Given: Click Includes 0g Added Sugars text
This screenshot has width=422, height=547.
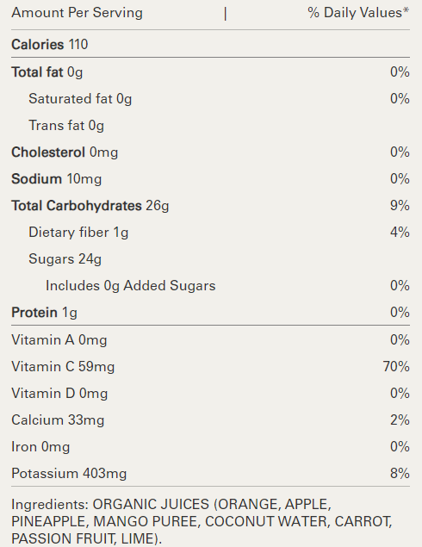Looking at the screenshot, I should (x=130, y=286).
